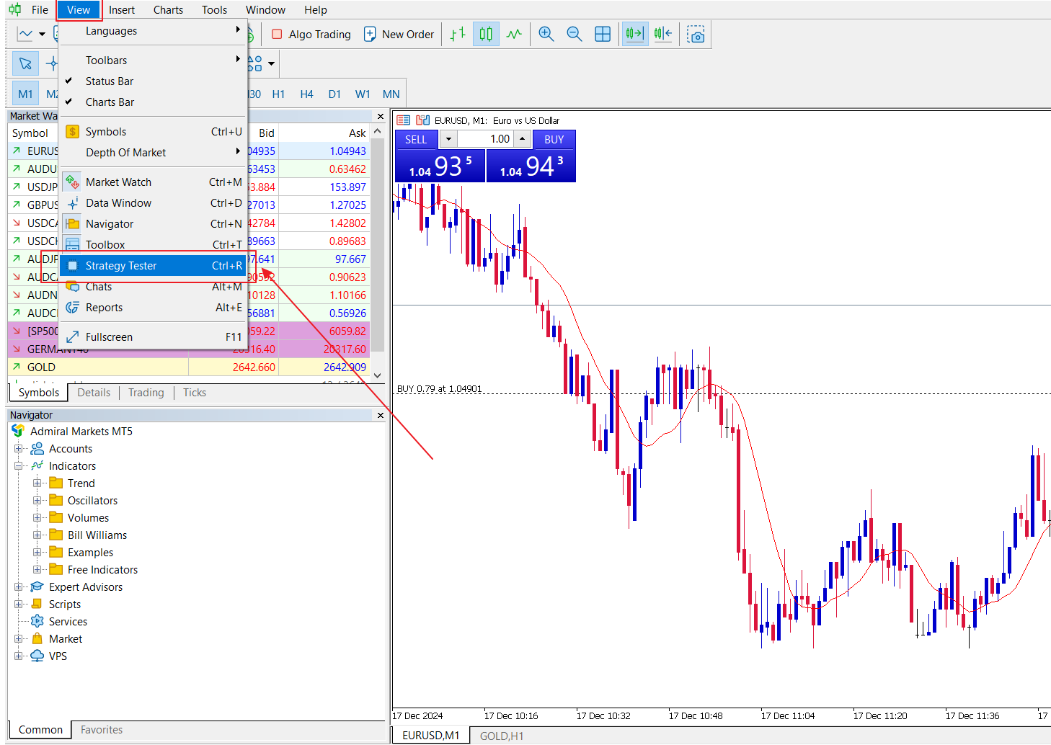Image resolution: width=1051 pixels, height=745 pixels.
Task: Expand the Bill Williams folder
Action: click(37, 535)
